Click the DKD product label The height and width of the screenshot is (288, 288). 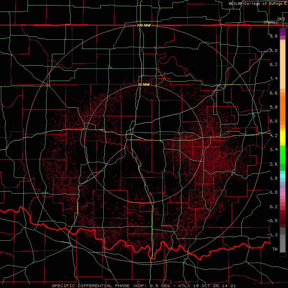tap(281, 19)
